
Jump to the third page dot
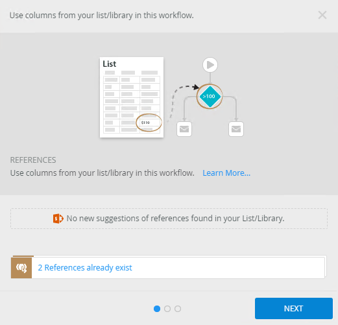[178, 309]
